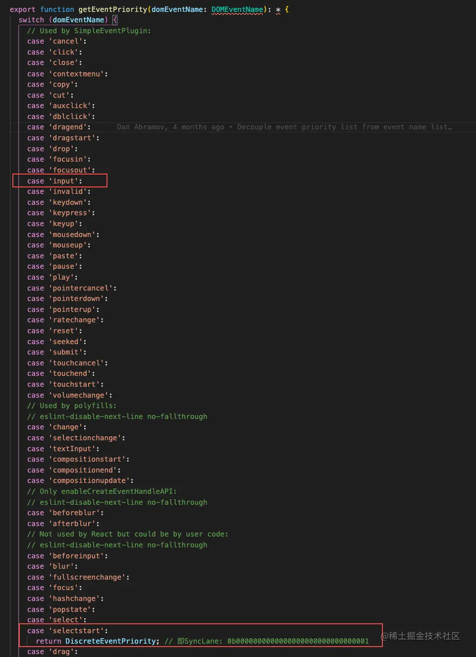
Task: Place cursor on case 'fullscreenchange' line
Action: 78,577
